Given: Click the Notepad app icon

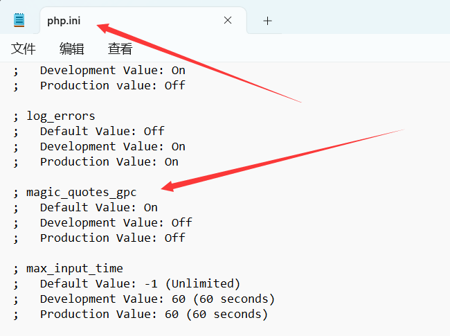Looking at the screenshot, I should click(19, 20).
